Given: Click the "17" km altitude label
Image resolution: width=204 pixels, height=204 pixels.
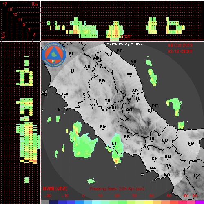Looking at the screenshot, I should pos(5,4).
